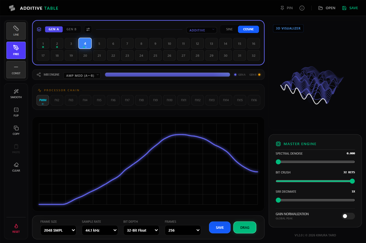Screen dimensions: 366x243
Task: Toggle Gain Normalization switch
Action: click(x=348, y=216)
